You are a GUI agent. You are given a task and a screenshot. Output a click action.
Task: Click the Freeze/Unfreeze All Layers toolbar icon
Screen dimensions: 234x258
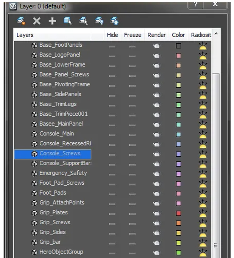115,21
